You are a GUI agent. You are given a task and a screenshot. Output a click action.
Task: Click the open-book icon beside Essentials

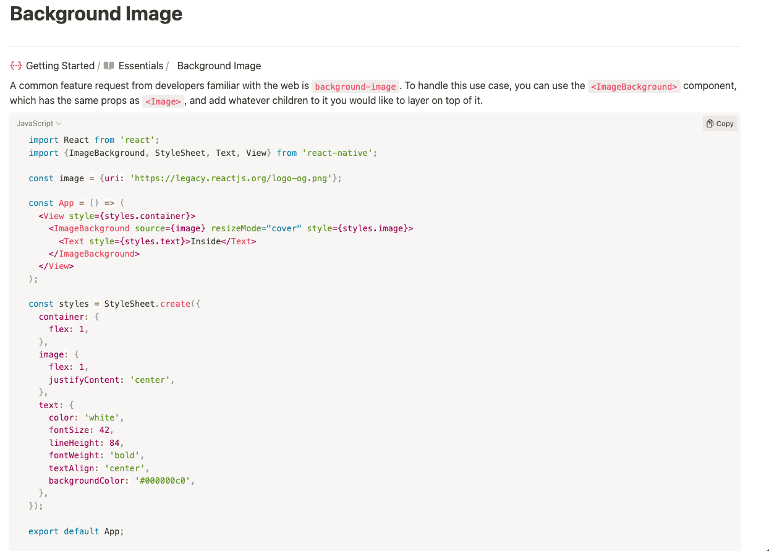tap(109, 66)
